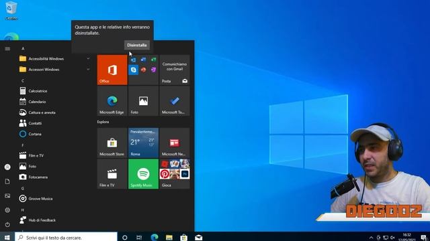Open the Microsoft Edge tile
The image size is (430, 241).
112,101
